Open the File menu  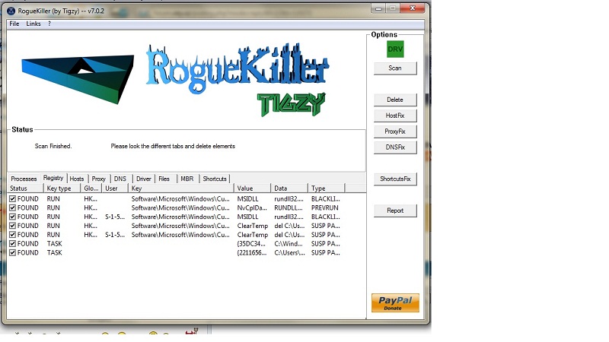(14, 24)
